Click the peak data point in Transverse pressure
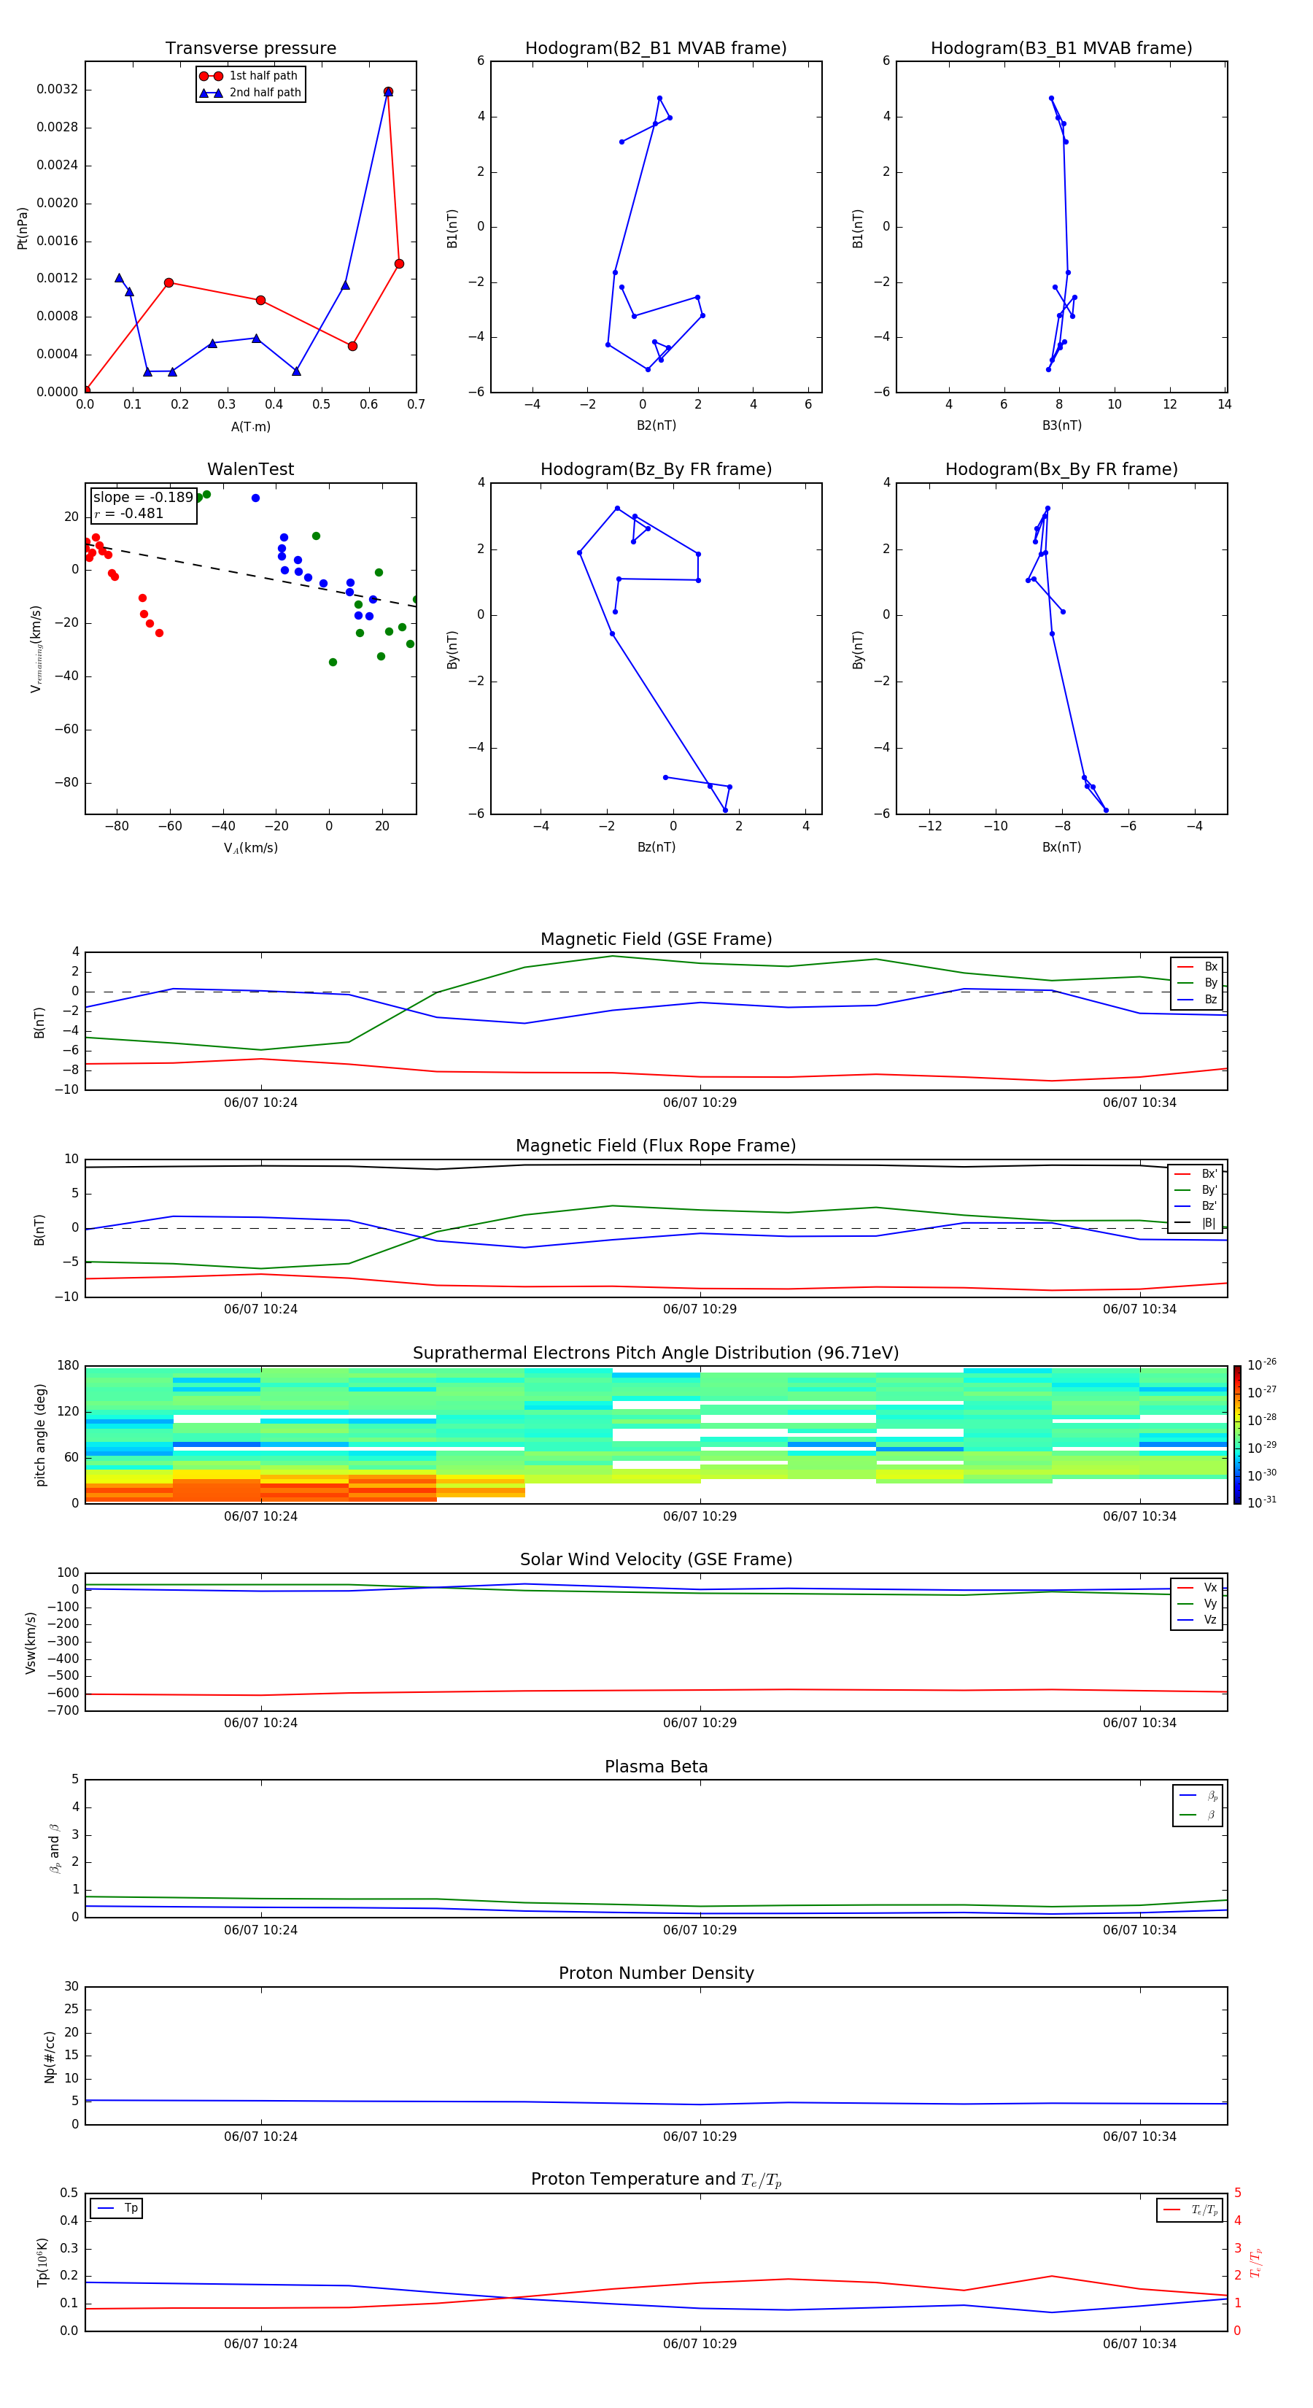 [x=388, y=92]
